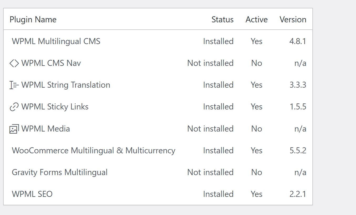356x215 pixels.
Task: Select the WPML Media plugin name
Action: pos(45,129)
